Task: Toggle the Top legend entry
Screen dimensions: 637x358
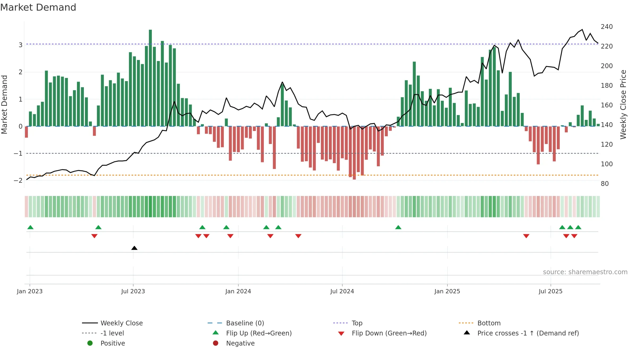Action: [x=348, y=323]
